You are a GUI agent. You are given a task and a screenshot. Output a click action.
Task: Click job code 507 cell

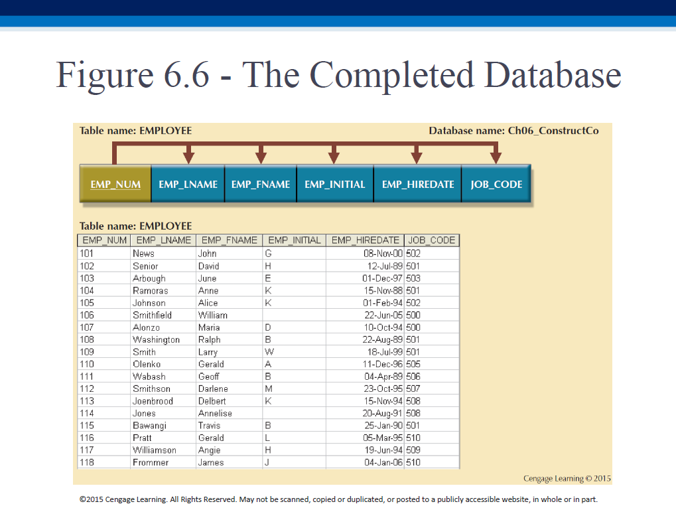(432, 388)
